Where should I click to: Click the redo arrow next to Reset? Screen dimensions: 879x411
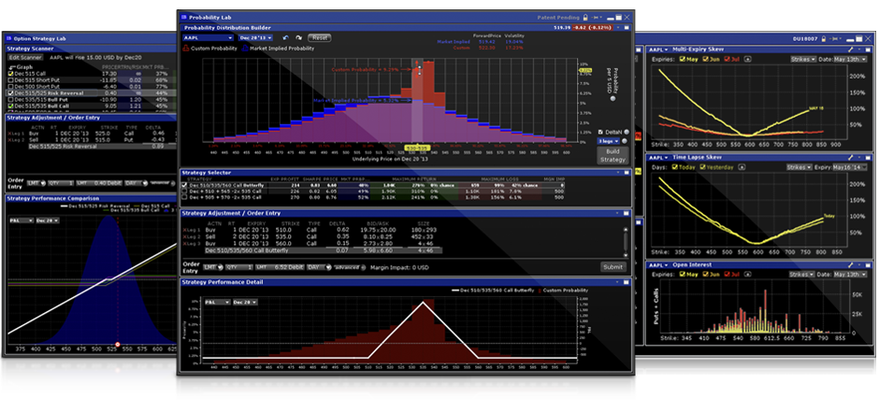tap(299, 37)
